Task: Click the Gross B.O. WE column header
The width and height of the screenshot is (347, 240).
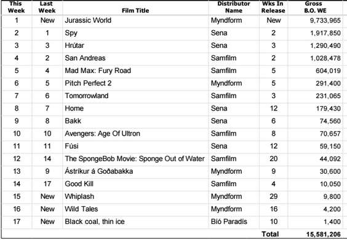Action: point(315,7)
